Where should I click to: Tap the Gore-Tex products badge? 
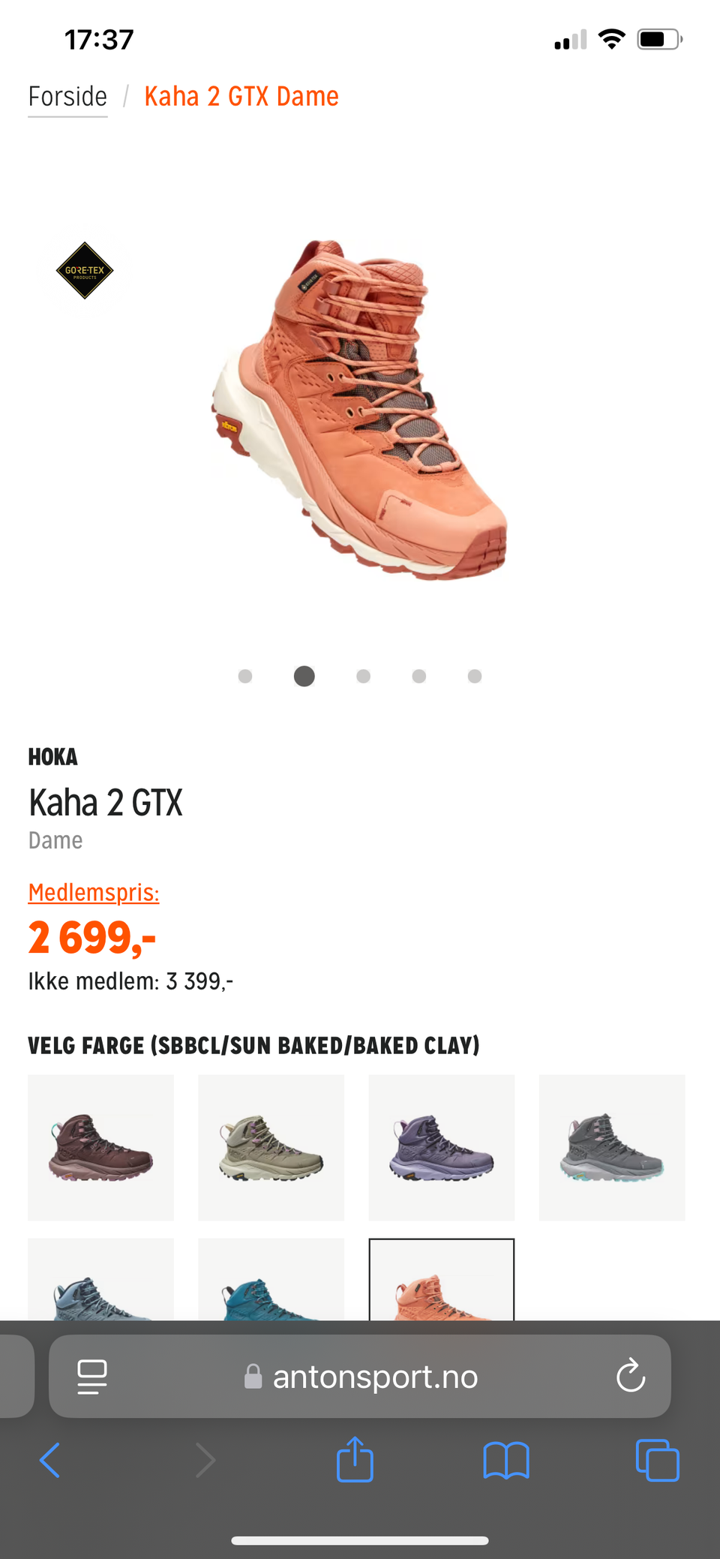pos(85,270)
